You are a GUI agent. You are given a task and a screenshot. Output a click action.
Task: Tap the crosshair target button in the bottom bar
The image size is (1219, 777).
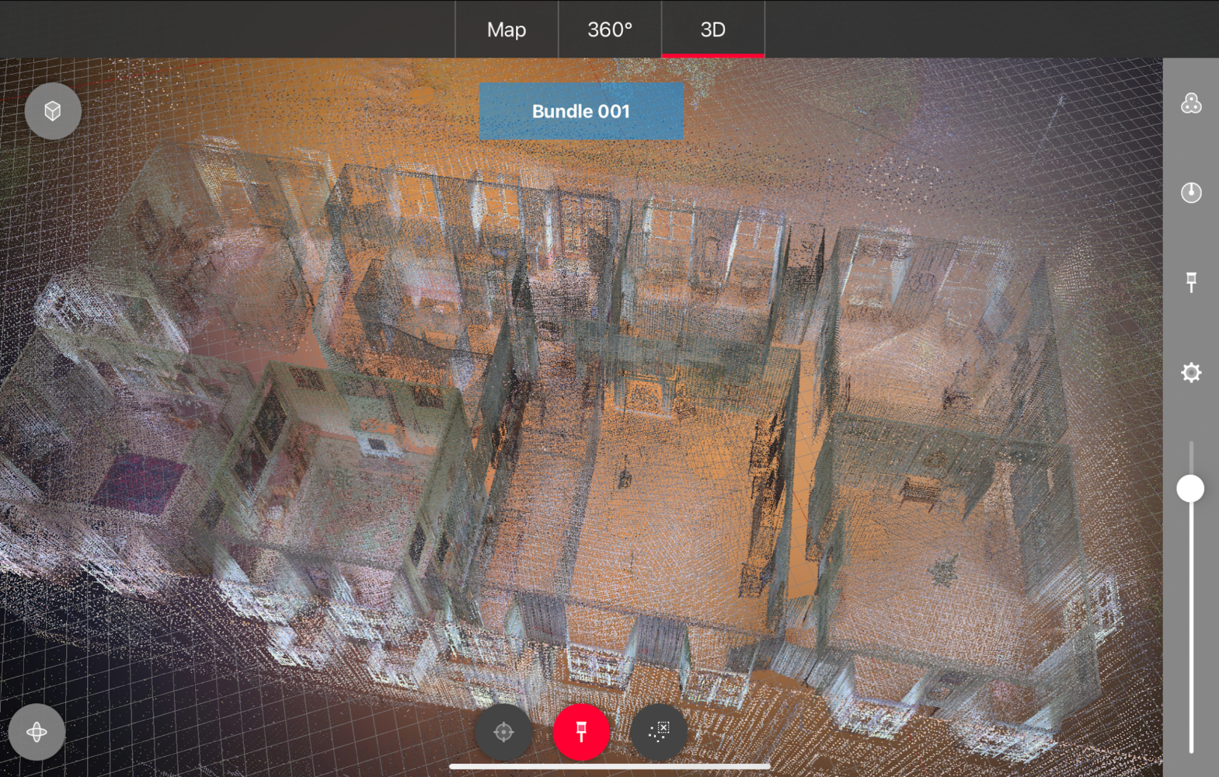coord(503,732)
